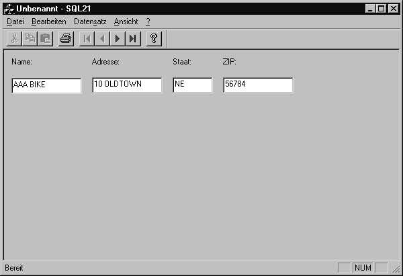Jump to the last record

coord(133,38)
